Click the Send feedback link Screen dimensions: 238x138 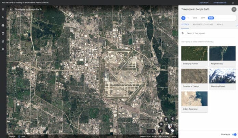(220, 2)
